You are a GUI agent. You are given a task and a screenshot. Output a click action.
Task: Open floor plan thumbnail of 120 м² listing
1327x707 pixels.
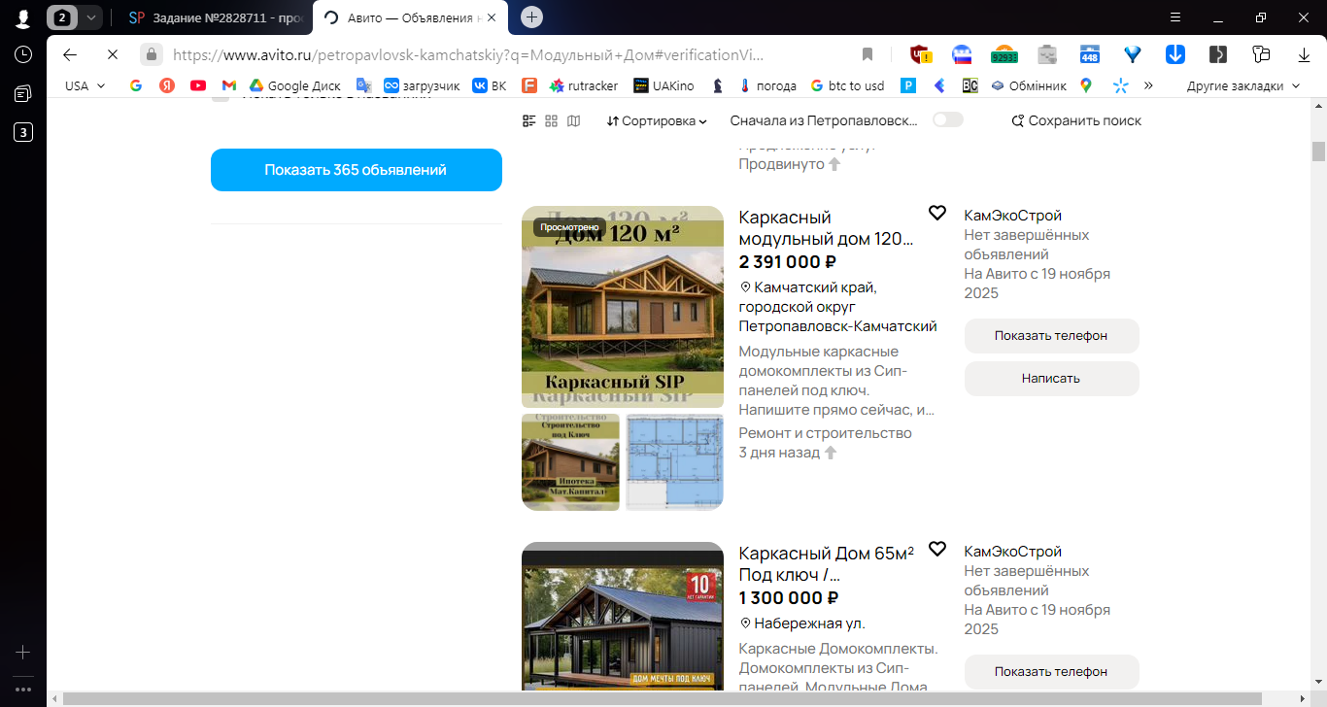pos(675,461)
